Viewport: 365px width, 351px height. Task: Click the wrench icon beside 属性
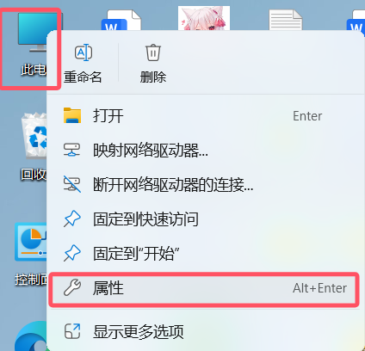[72, 287]
